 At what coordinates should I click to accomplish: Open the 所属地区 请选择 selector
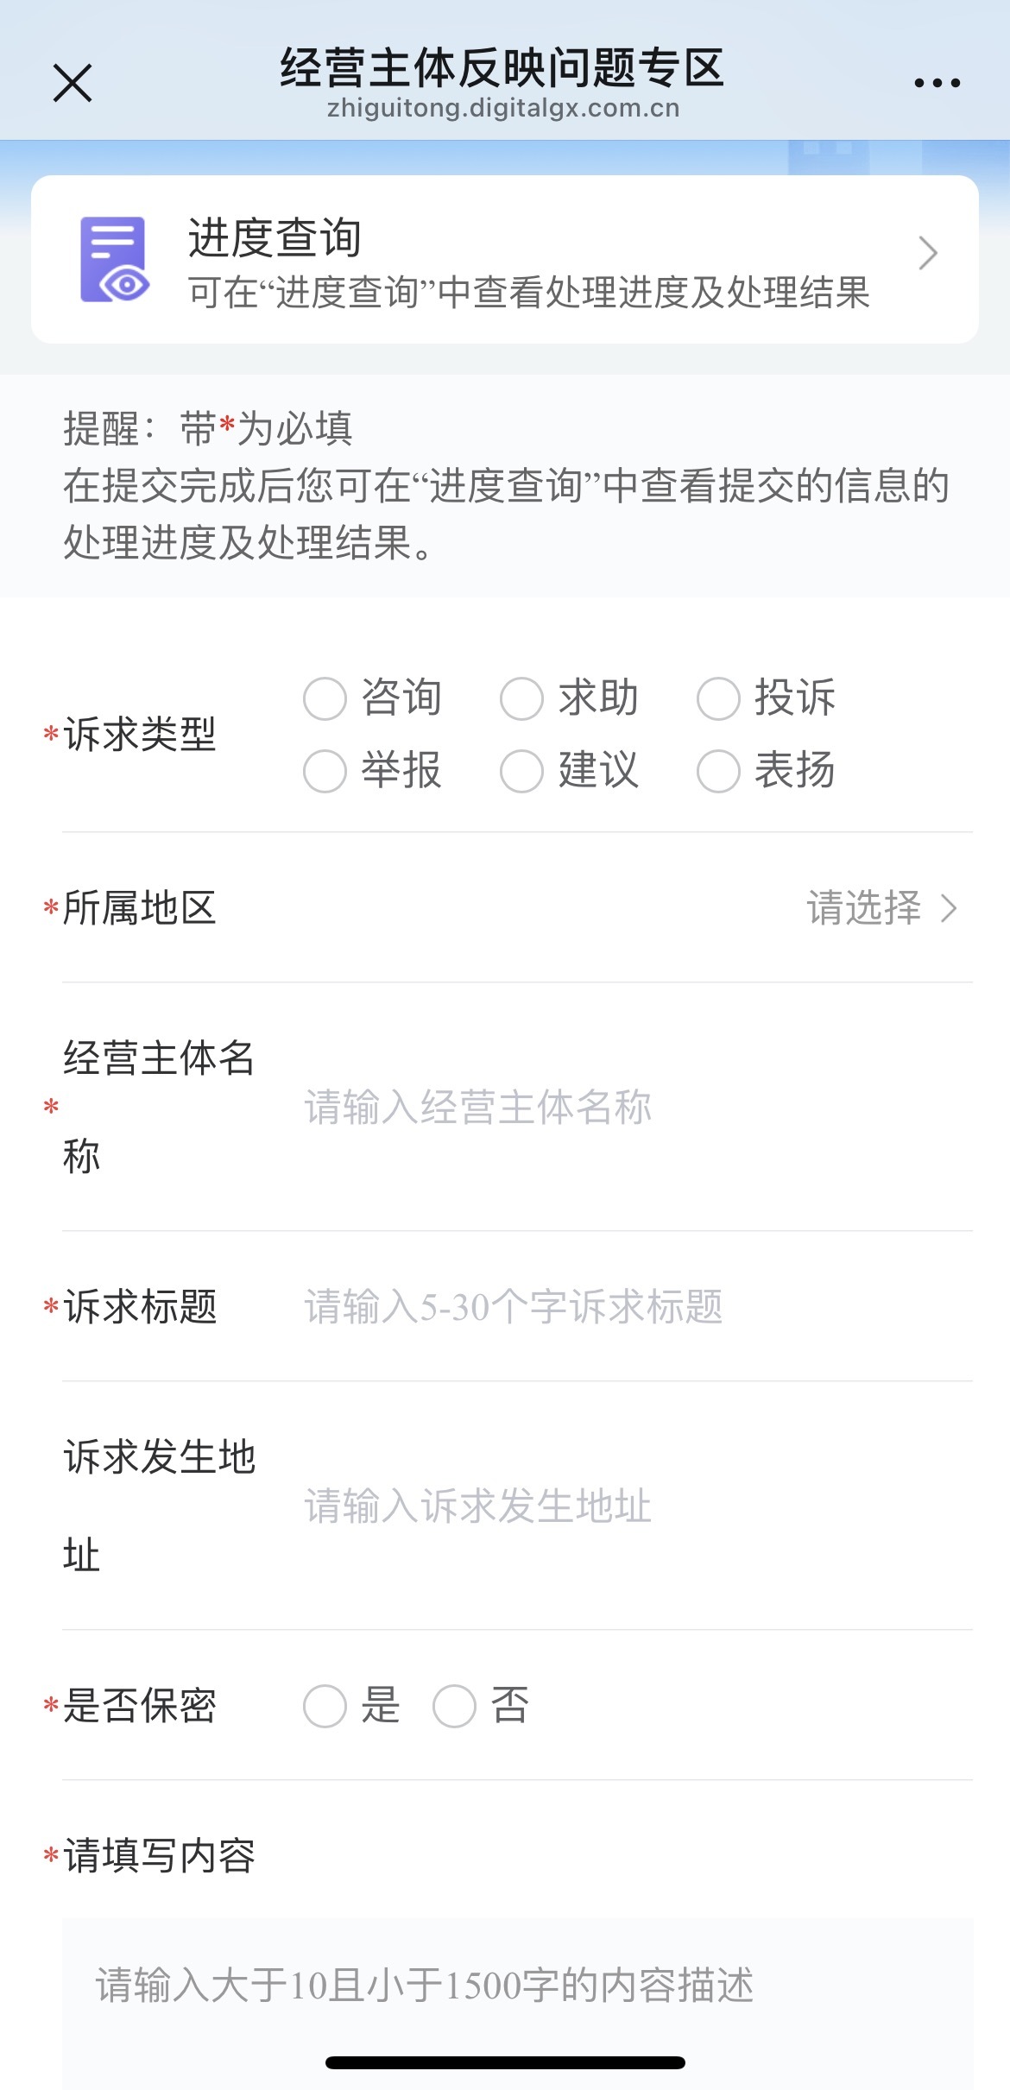click(x=864, y=908)
